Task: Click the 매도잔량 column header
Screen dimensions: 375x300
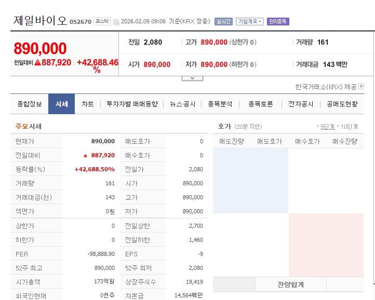Action: click(x=232, y=142)
